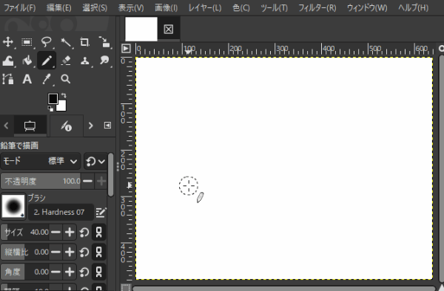Open the ヘルプ (Help) menu
This screenshot has width=444, height=291.
point(413,7)
